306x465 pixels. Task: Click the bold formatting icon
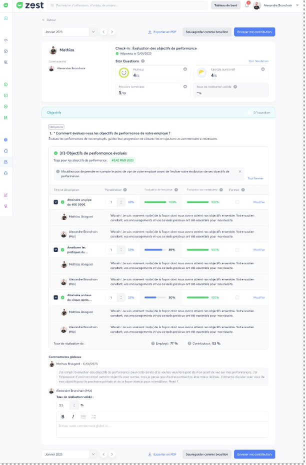[63, 416]
